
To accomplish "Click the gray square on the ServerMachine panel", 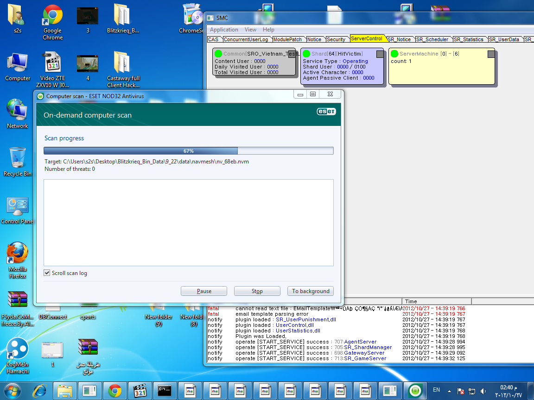I will (x=491, y=54).
